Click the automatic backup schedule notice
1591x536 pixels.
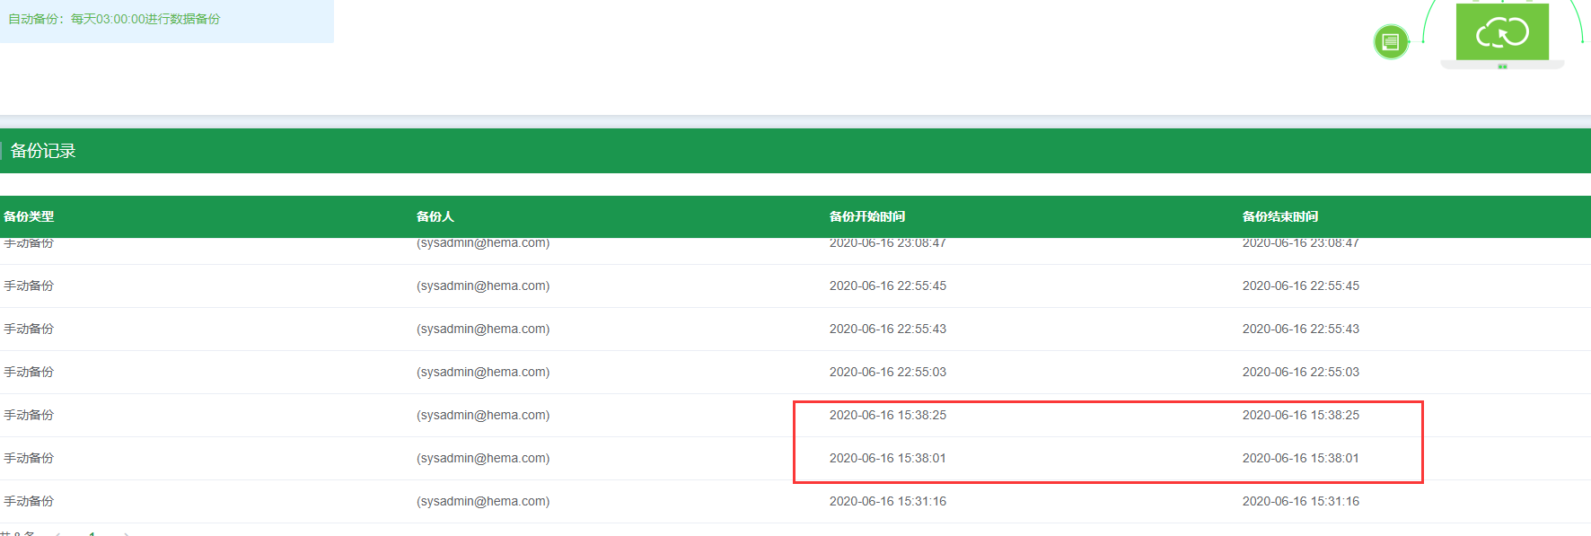tap(114, 19)
